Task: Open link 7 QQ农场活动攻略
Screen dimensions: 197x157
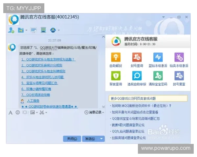Action: (35, 95)
